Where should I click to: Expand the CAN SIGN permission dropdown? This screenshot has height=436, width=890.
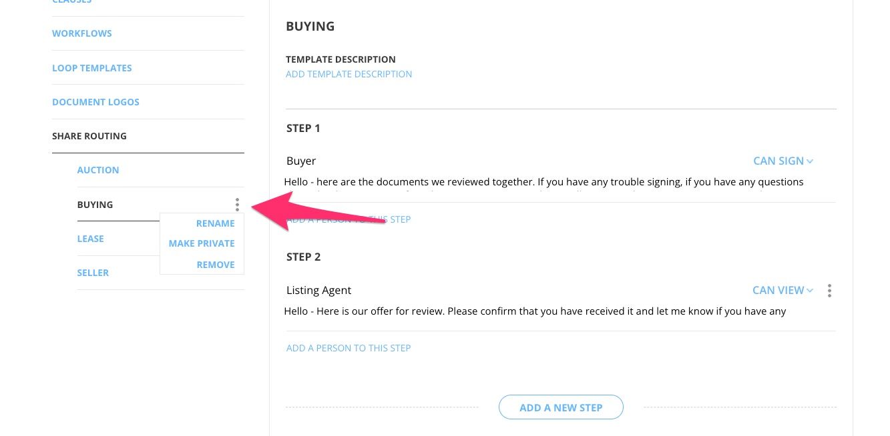pyautogui.click(x=783, y=161)
